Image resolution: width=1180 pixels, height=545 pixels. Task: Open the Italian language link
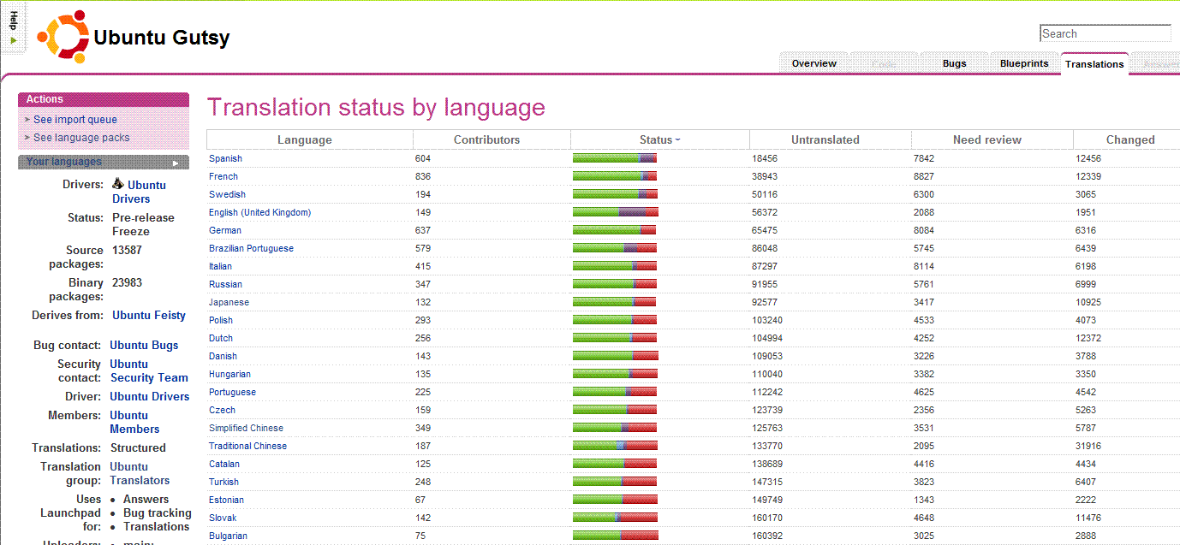tap(220, 266)
